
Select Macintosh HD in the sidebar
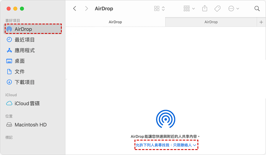pos(30,125)
